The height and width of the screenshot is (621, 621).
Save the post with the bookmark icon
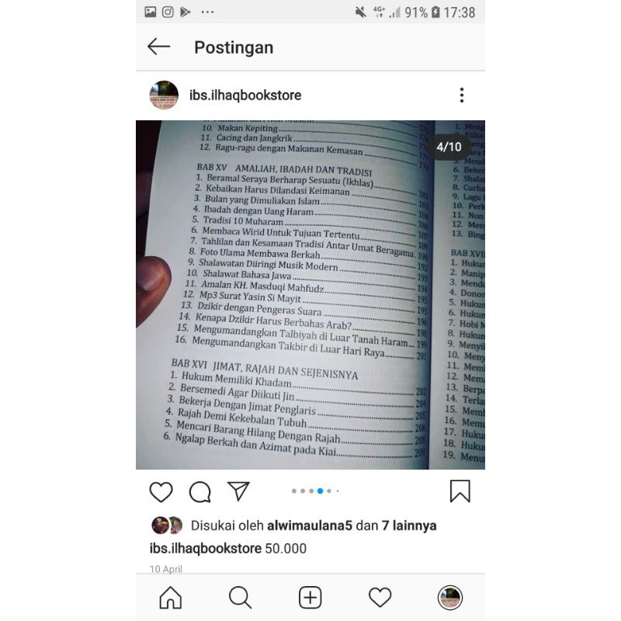460,491
